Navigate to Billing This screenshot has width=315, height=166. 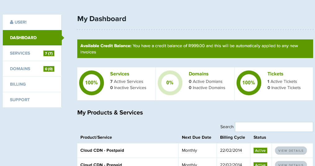pos(32,84)
